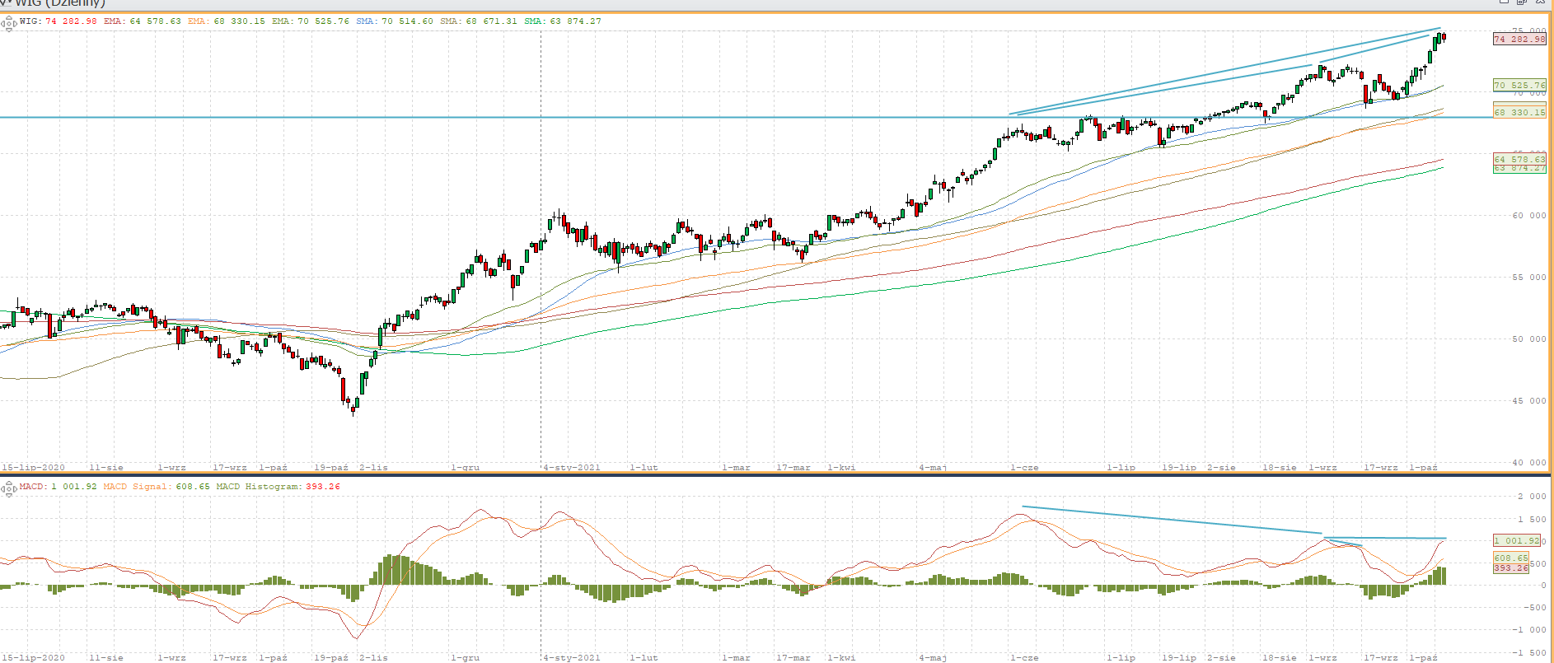Click the chart icon beside the WIG title

point(6,2)
